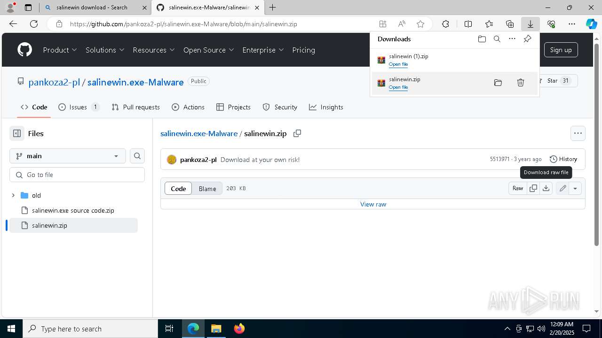Click the Raw button
The height and width of the screenshot is (338, 602).
518,188
